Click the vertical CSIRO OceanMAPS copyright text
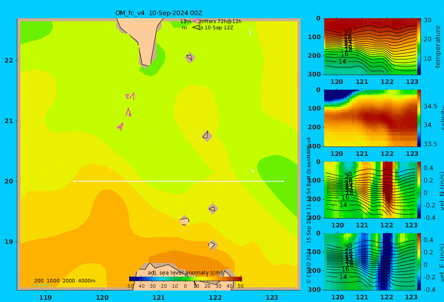The width and height of the screenshot is (444, 302). (309, 210)
